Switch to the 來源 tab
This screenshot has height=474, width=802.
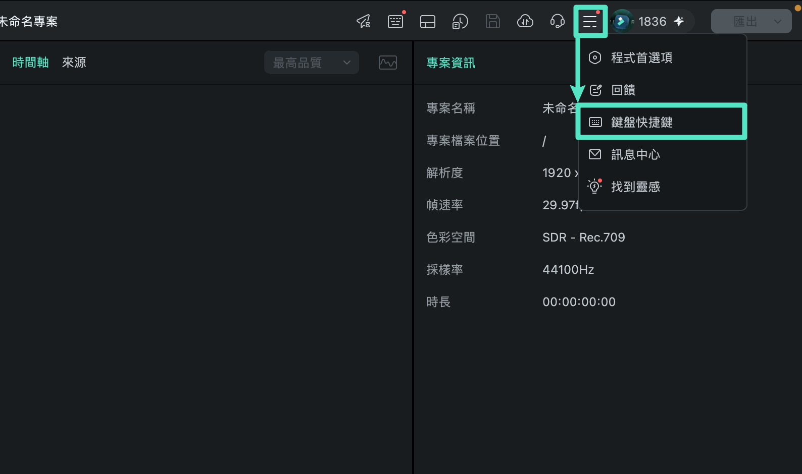click(74, 63)
